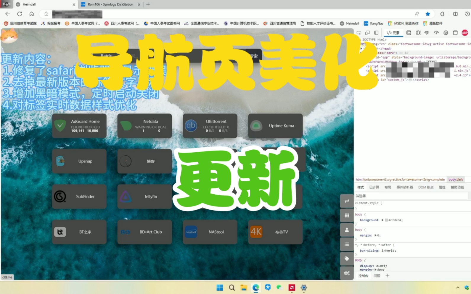Select html.fontawesome breadcrumb element
Screen dimensions: 471x294
400,180
